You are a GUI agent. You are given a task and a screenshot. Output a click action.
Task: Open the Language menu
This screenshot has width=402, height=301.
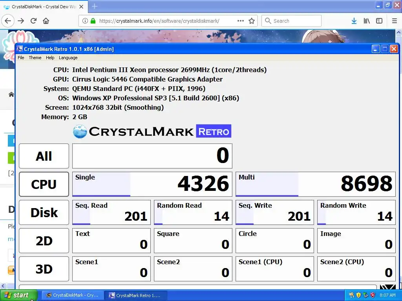pos(68,58)
